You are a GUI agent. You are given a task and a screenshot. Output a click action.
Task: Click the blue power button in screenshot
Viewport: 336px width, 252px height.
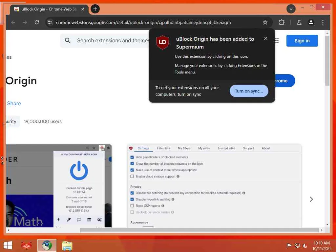coord(79,171)
